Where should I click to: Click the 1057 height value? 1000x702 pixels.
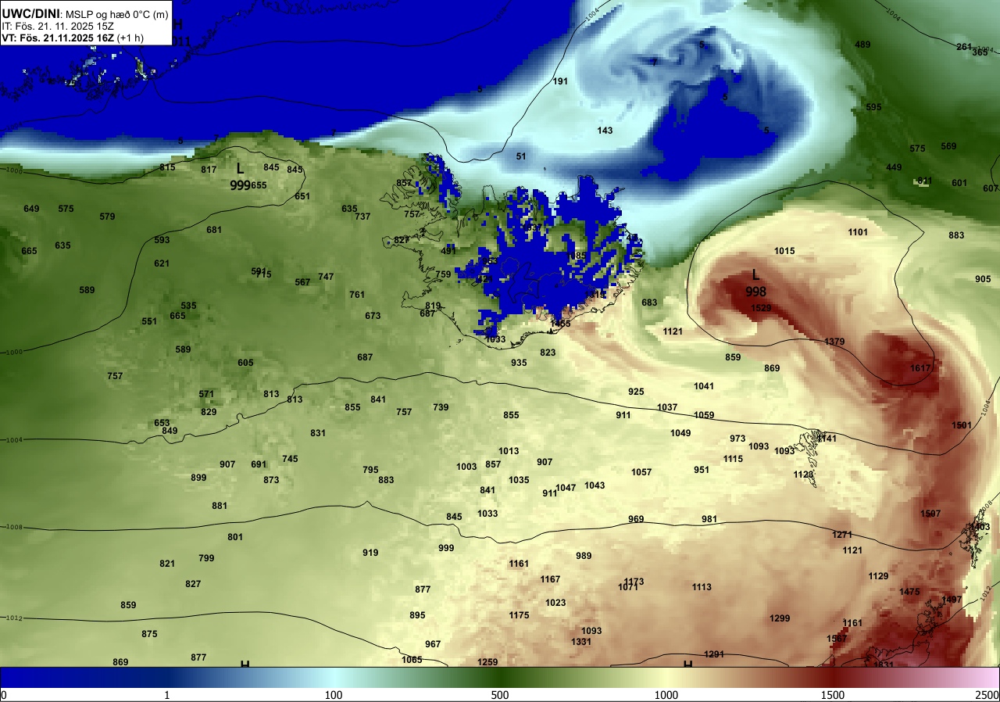[x=641, y=472]
